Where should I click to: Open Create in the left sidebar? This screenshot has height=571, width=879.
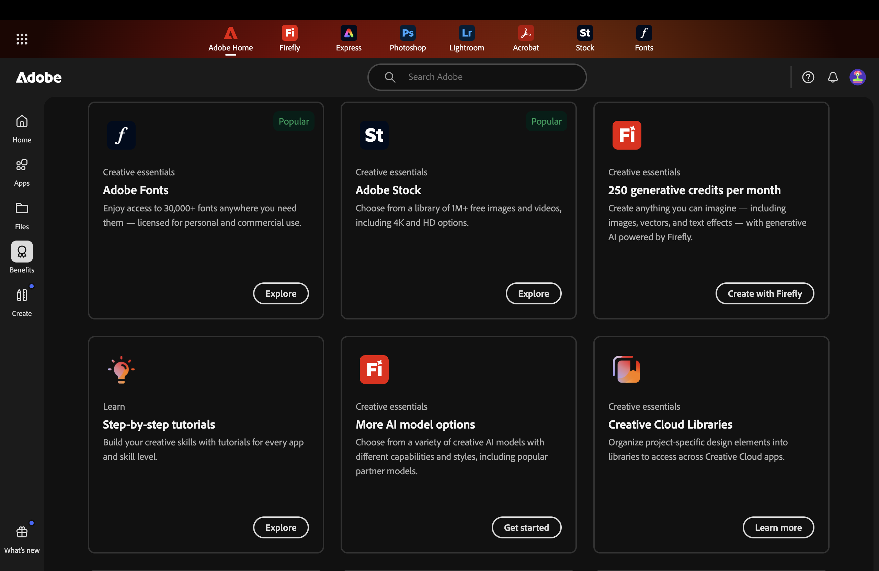coord(22,302)
